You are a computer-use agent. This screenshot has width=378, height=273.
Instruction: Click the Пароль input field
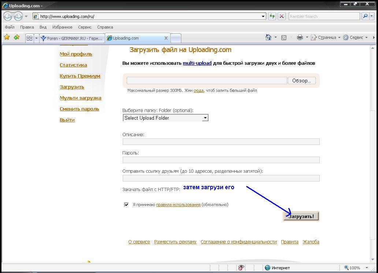pyautogui.click(x=221, y=160)
